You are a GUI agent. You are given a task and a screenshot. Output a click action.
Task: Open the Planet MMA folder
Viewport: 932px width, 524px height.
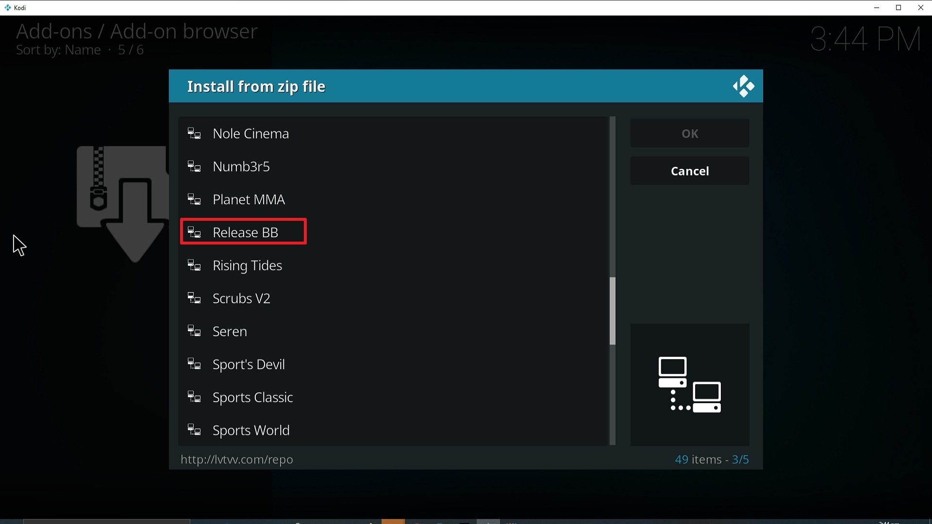(393, 199)
